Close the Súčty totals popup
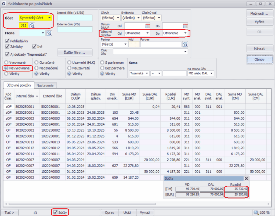 tap(246, 178)
